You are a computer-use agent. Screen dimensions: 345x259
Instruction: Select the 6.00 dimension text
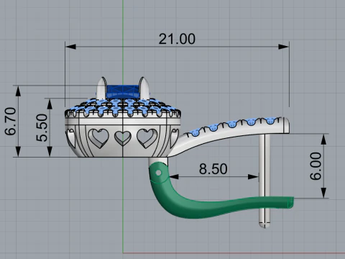[x=316, y=166]
